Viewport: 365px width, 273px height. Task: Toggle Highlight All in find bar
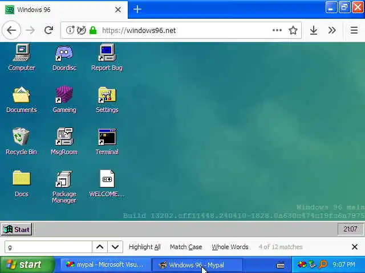144,247
